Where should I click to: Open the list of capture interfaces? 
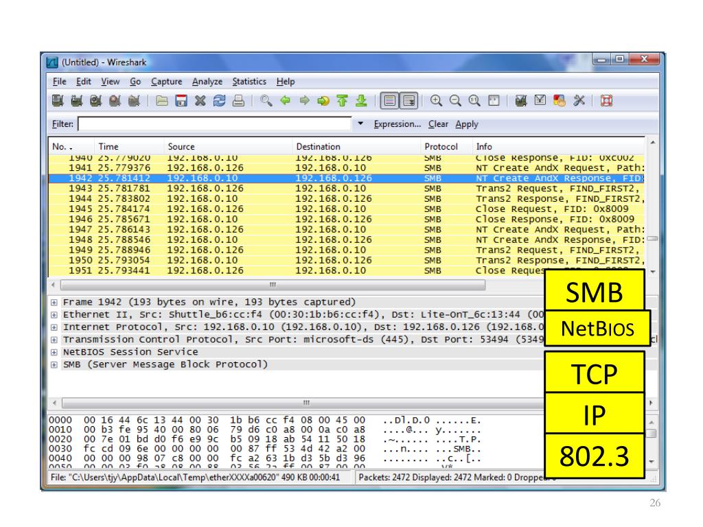click(x=58, y=100)
